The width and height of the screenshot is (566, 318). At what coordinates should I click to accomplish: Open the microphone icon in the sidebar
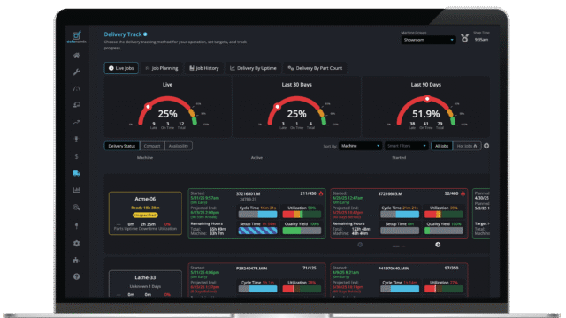tap(77, 140)
